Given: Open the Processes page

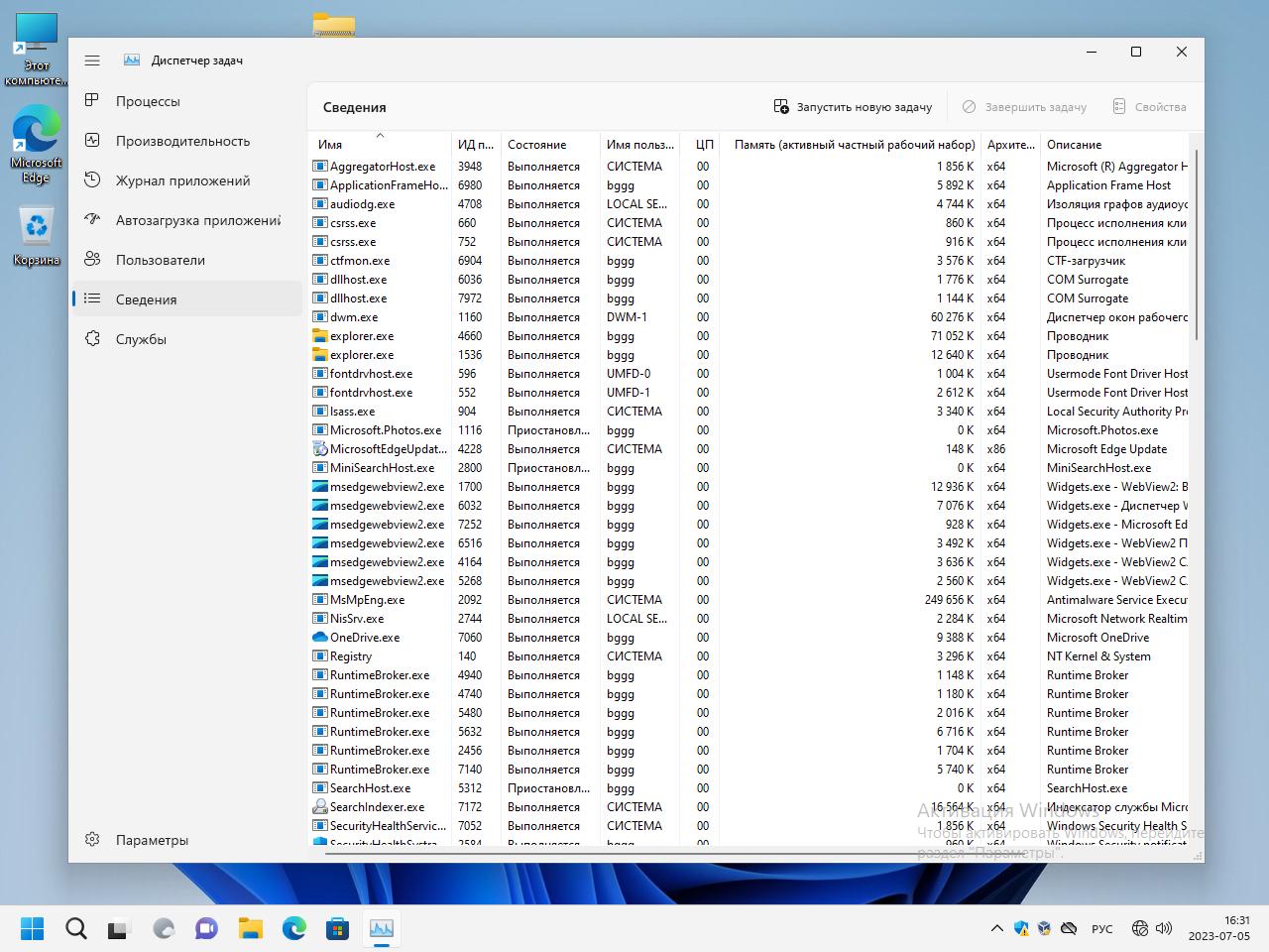Looking at the screenshot, I should 148,101.
